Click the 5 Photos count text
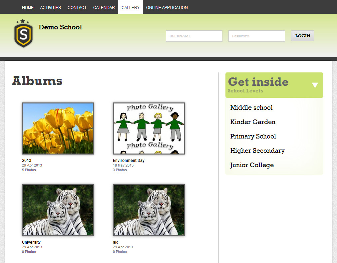 [29, 170]
